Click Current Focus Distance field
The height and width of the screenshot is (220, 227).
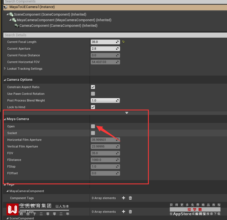(105, 55)
